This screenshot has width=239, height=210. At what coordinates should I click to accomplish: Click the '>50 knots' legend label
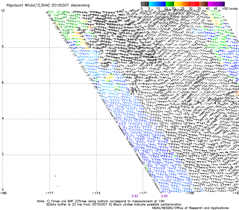230,8
